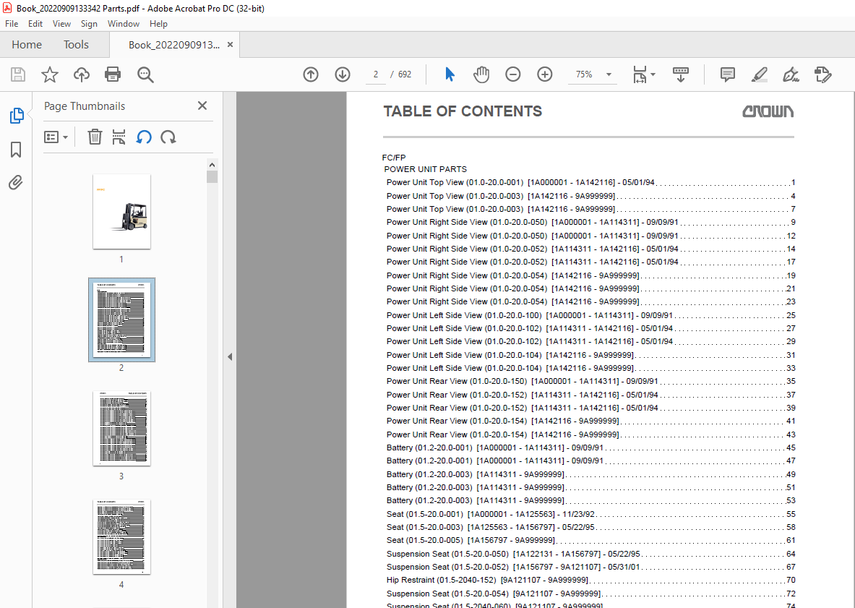Open the Help menu
This screenshot has width=855, height=608.
[x=159, y=24]
